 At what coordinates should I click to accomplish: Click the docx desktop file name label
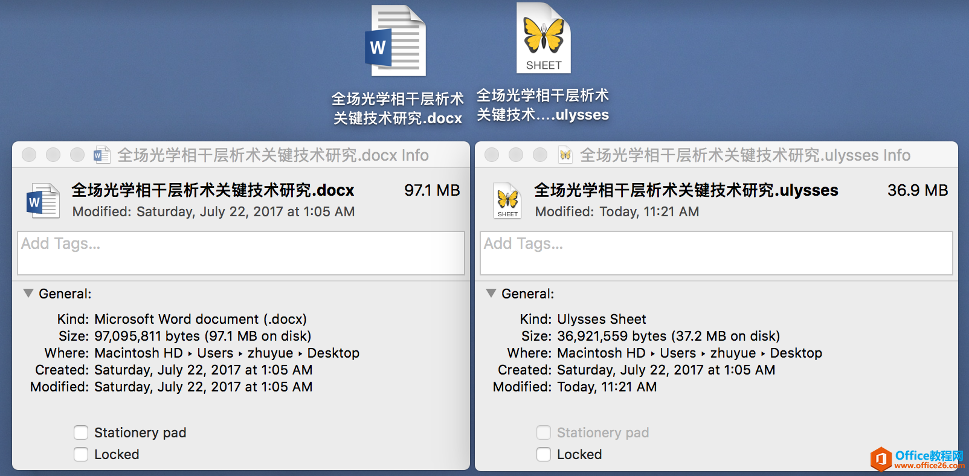click(x=398, y=108)
